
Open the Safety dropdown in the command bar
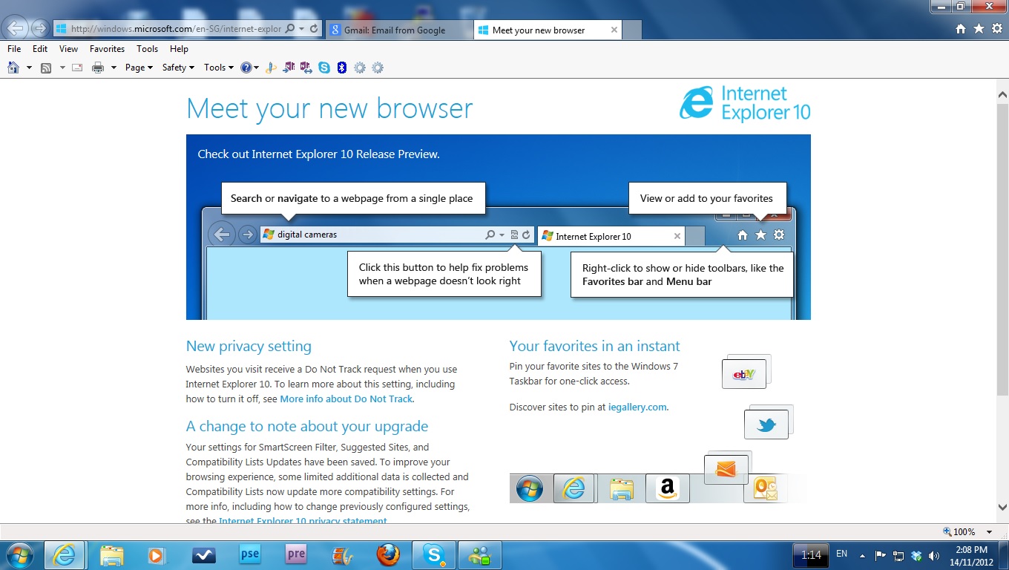[178, 68]
